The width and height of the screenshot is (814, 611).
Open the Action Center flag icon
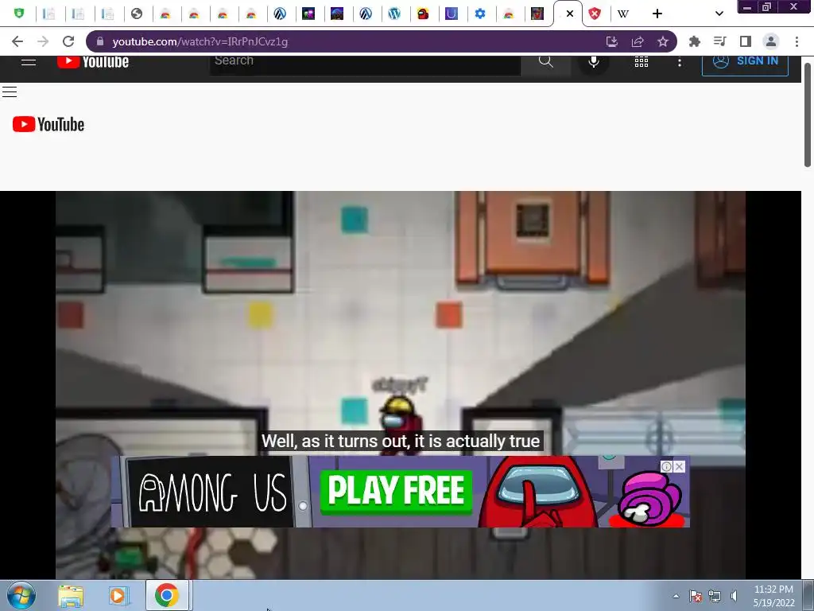point(696,596)
